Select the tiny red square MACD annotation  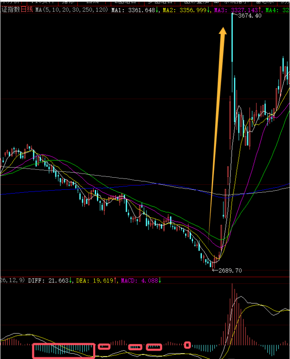coord(188,345)
